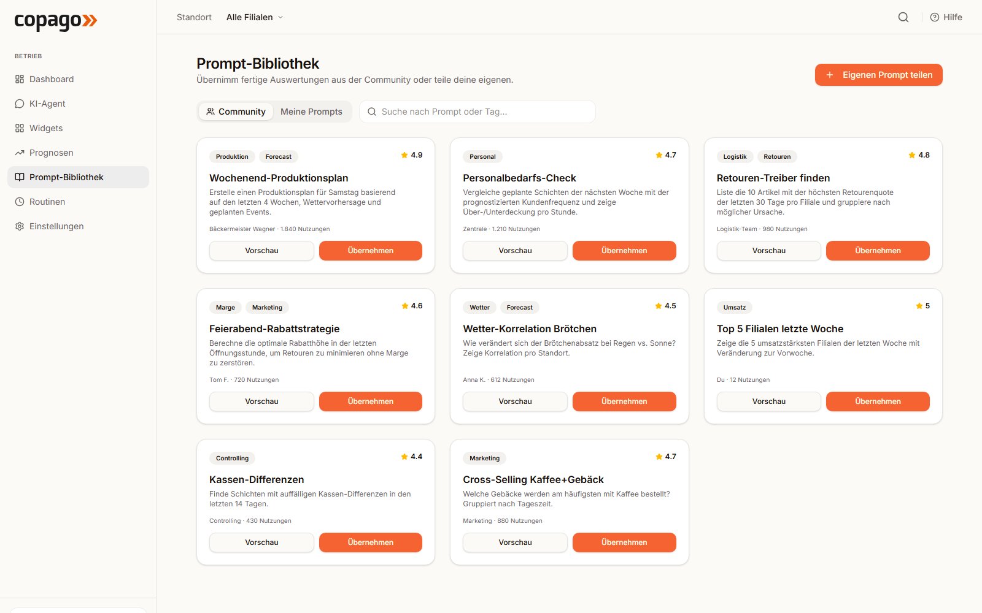Click the prompt search input field
Viewport: 982px width, 613px height.
[x=477, y=112]
